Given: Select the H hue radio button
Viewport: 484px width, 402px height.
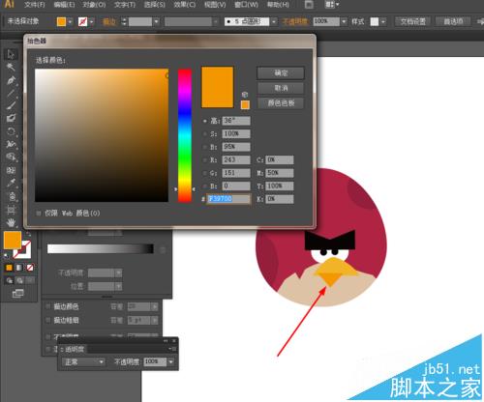Looking at the screenshot, I should coord(205,121).
